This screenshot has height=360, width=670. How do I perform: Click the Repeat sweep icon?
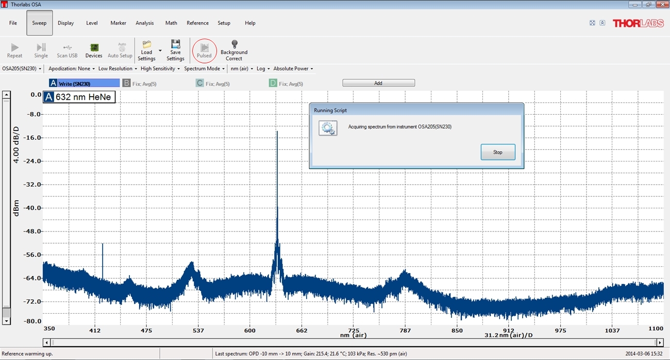coord(14,47)
